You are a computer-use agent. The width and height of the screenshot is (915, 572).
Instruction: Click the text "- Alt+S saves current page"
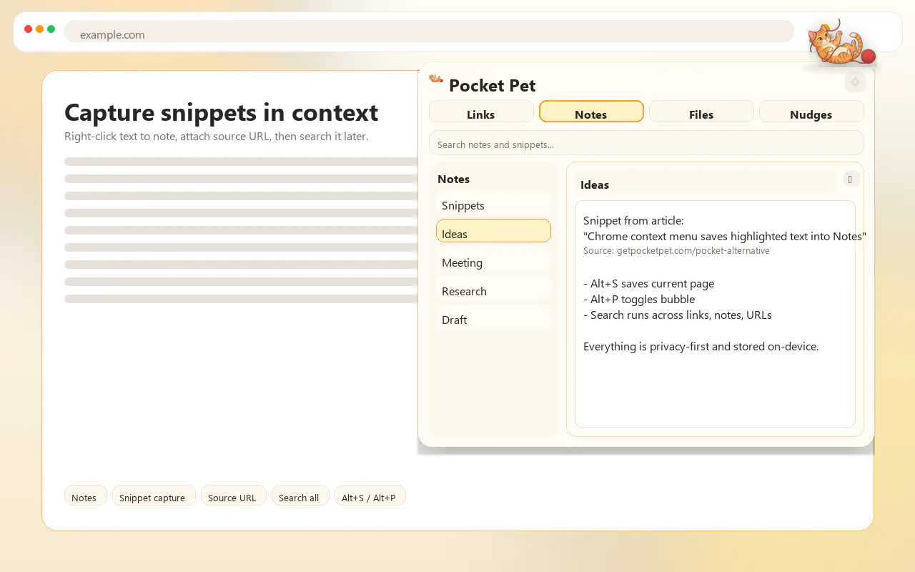(648, 283)
